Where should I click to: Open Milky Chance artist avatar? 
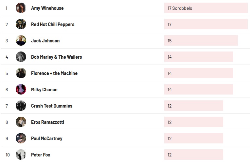pyautogui.click(x=21, y=89)
